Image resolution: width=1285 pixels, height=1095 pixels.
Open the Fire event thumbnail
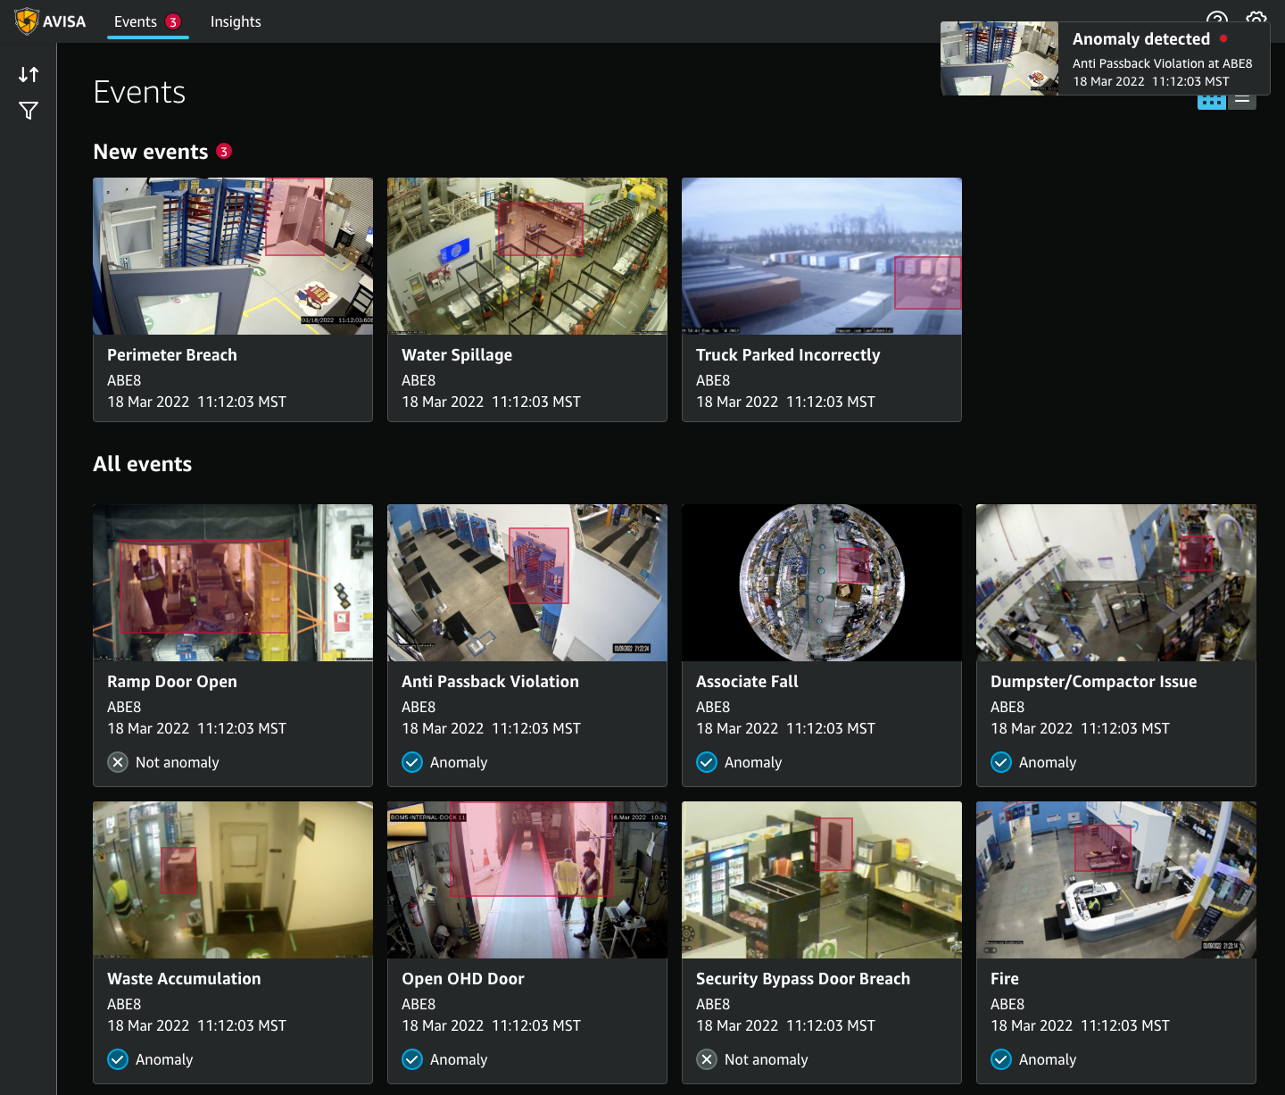[x=1116, y=880]
